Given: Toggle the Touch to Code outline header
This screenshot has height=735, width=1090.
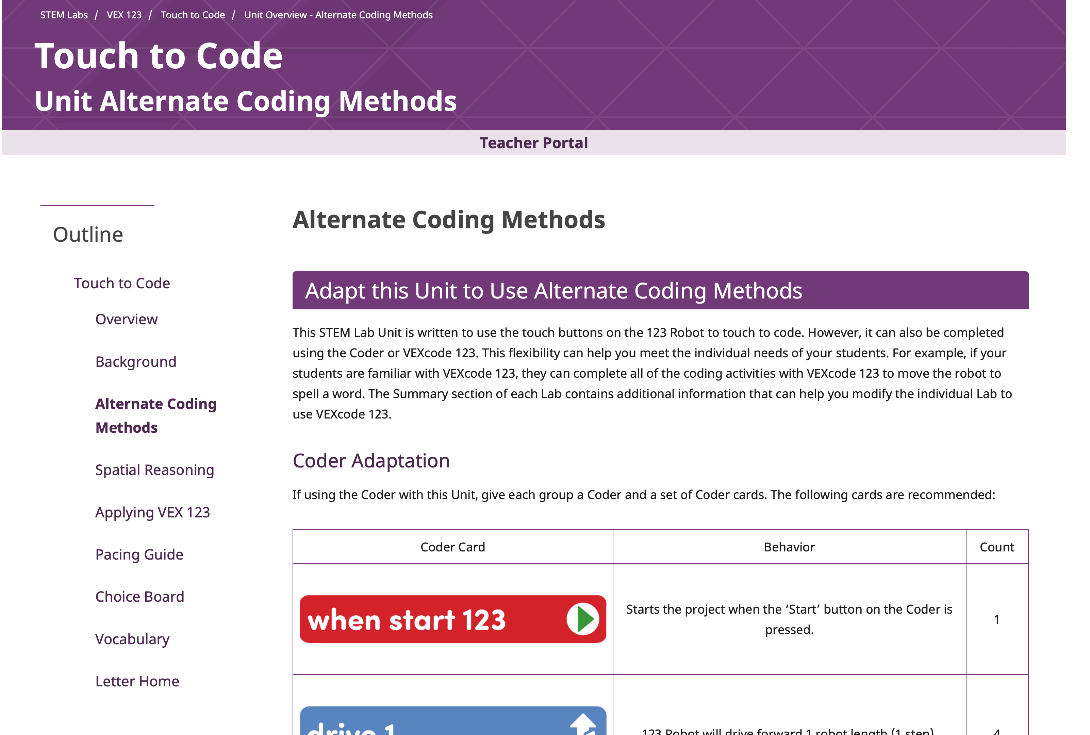Looking at the screenshot, I should [122, 282].
